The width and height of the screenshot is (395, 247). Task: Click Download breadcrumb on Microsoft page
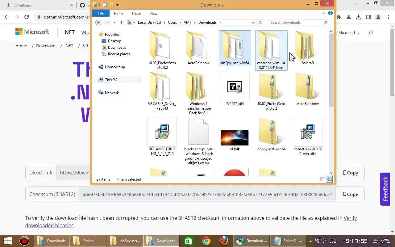pyautogui.click(x=46, y=46)
